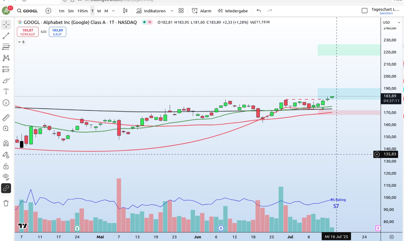Open the emoji sticker tool
The image size is (404, 241).
pos(6,103)
